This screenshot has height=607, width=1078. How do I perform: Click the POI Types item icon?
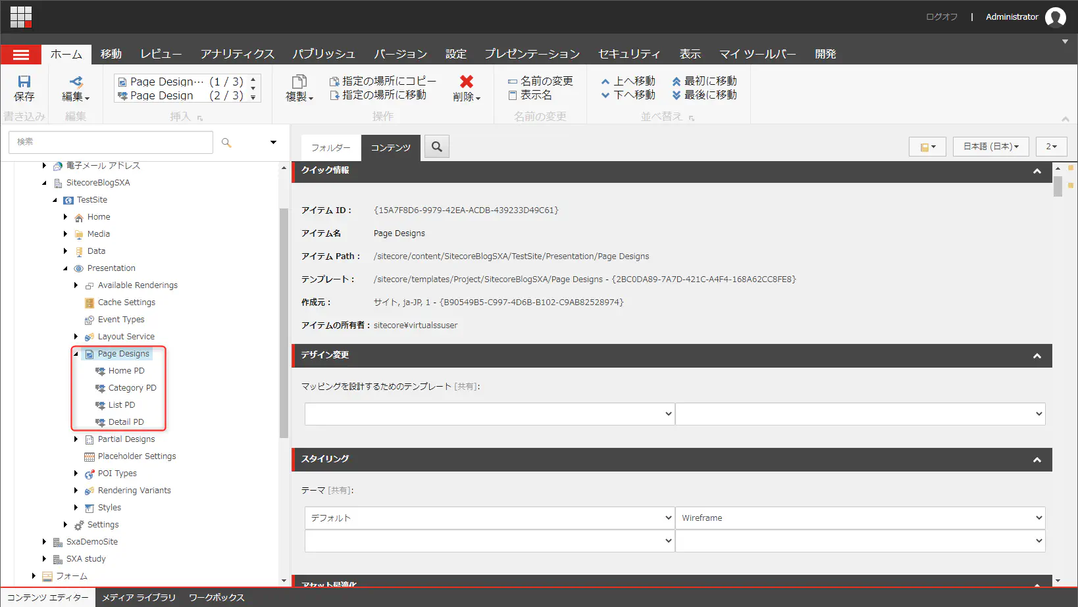point(90,473)
